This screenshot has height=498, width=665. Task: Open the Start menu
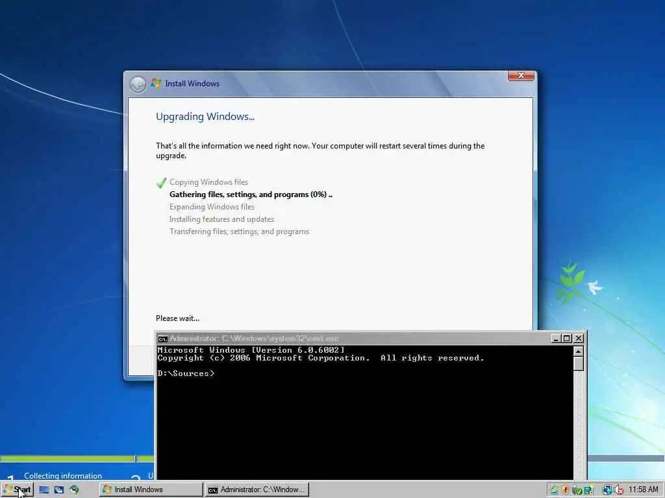coord(18,490)
